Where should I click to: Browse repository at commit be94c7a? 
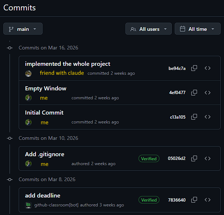click(208, 68)
